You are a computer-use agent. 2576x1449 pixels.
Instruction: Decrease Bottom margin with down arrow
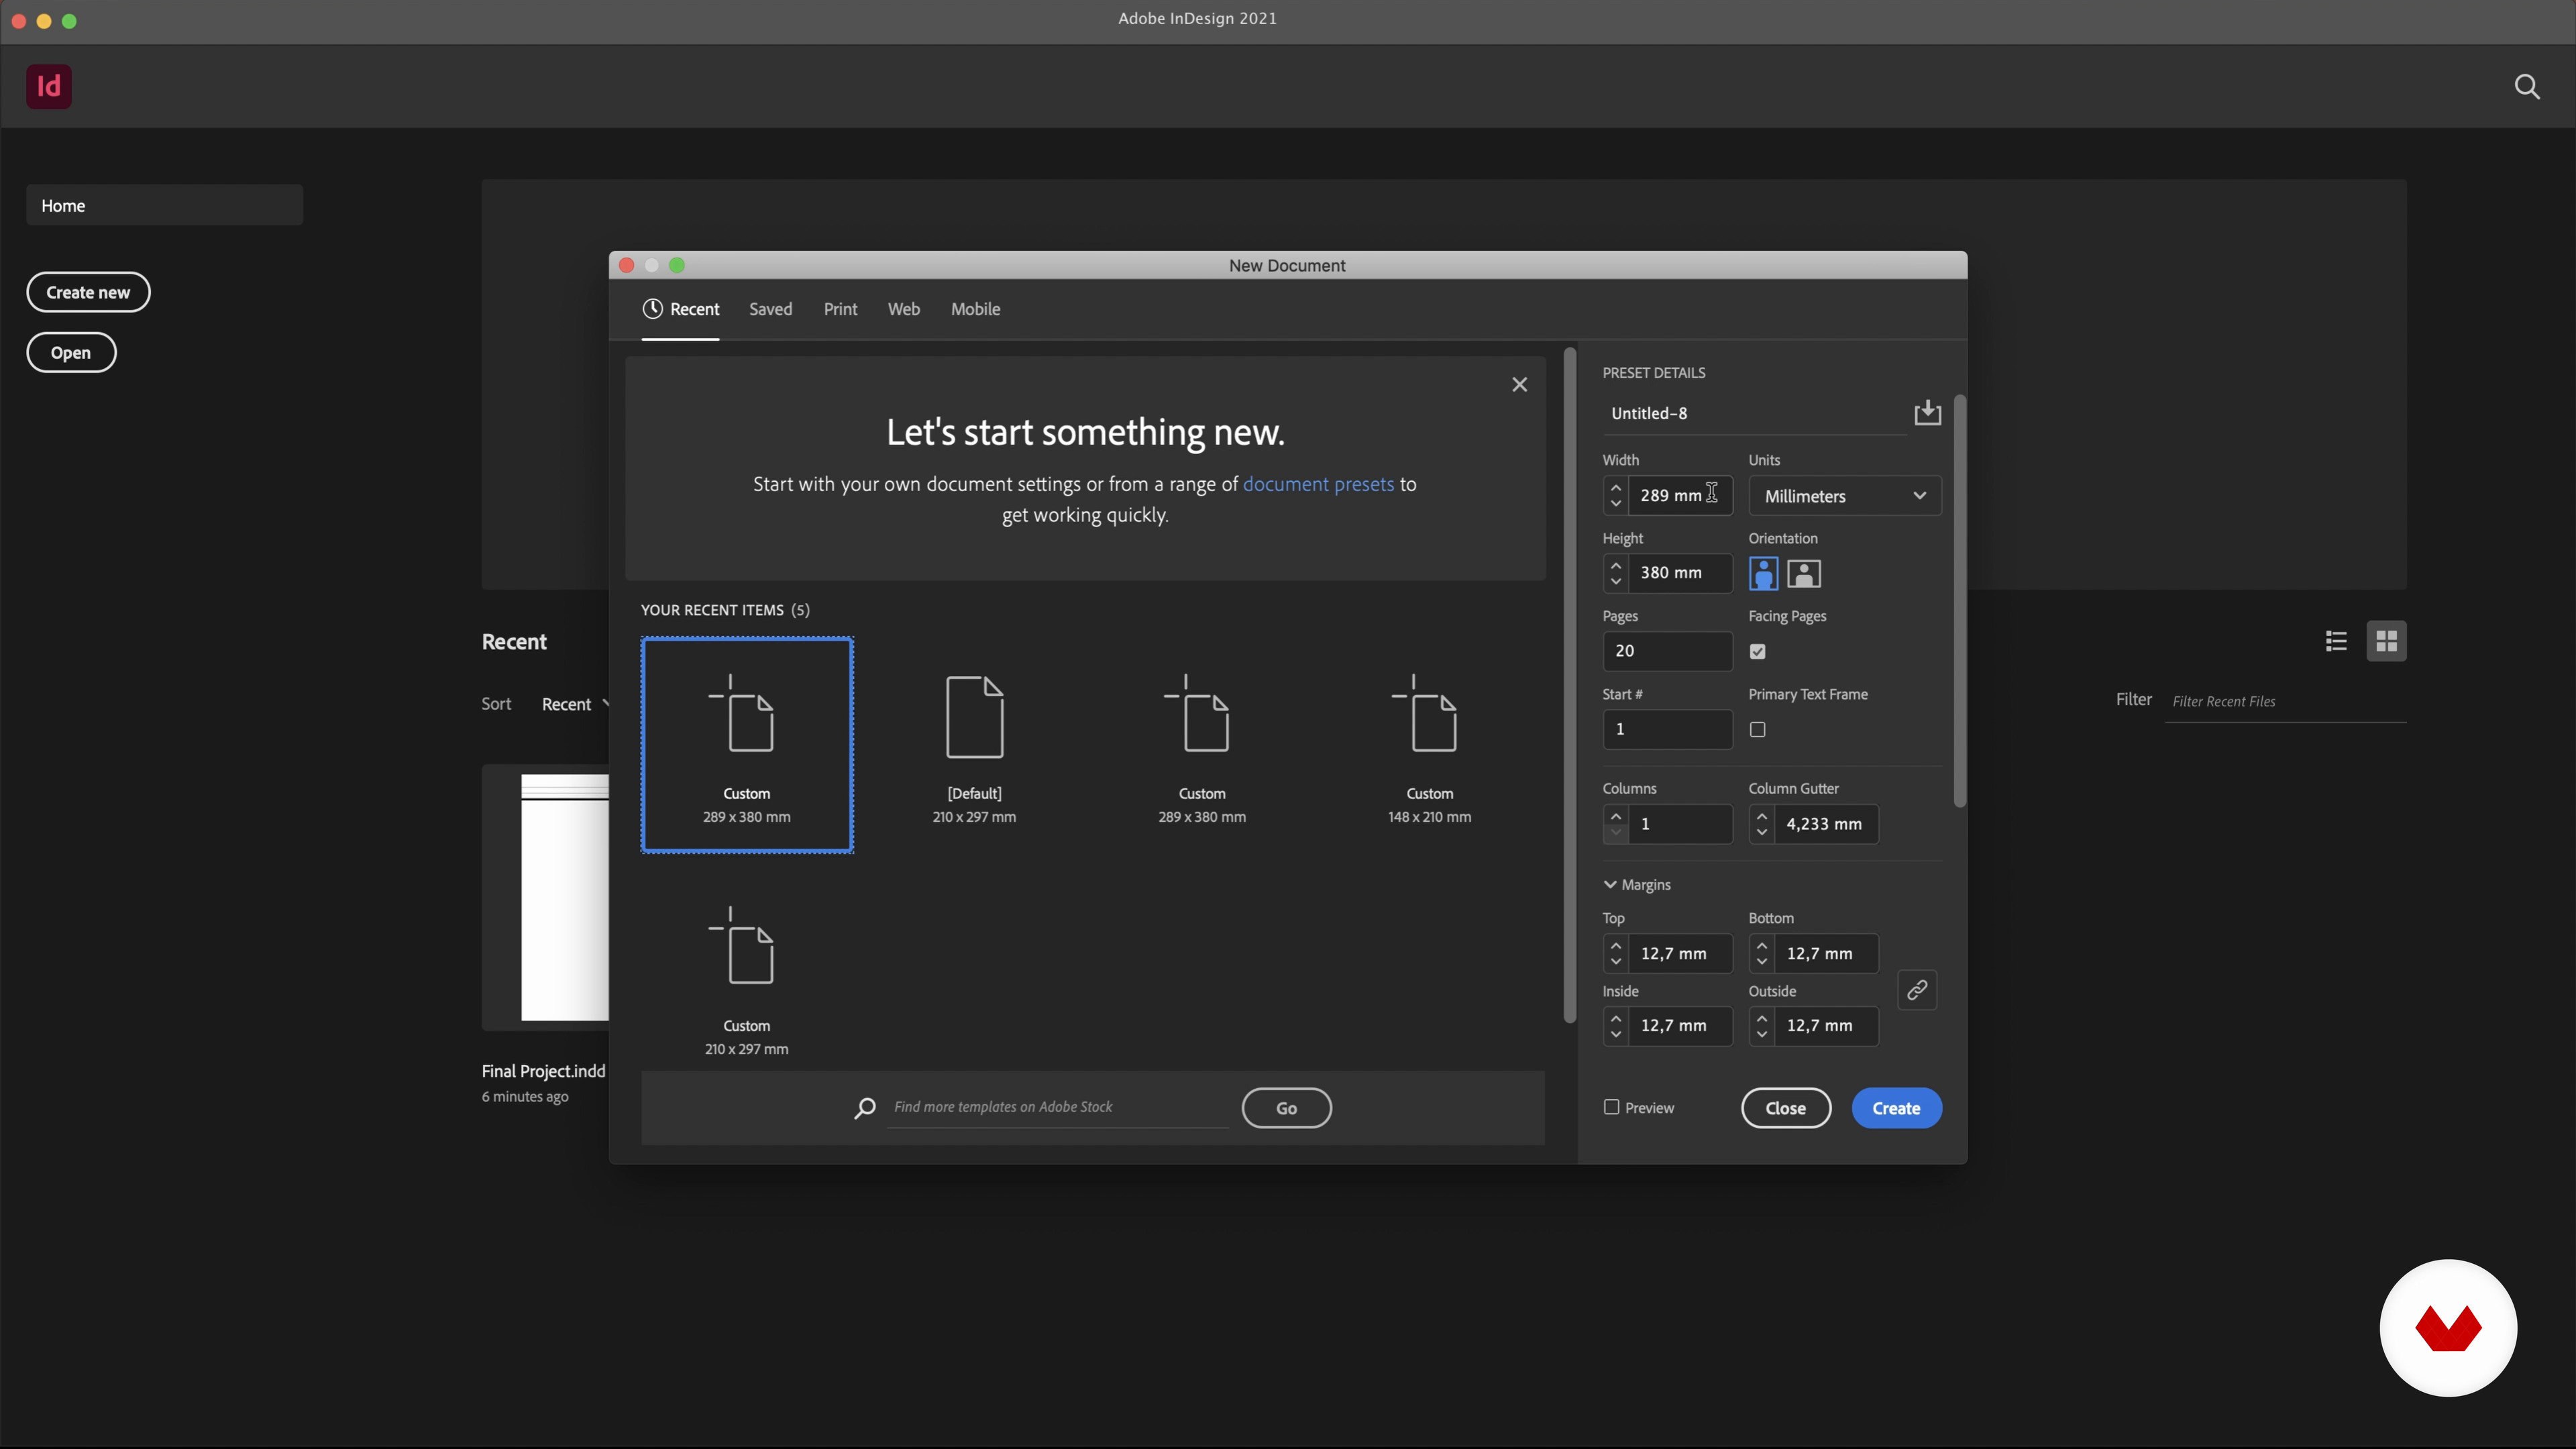pos(1762,962)
